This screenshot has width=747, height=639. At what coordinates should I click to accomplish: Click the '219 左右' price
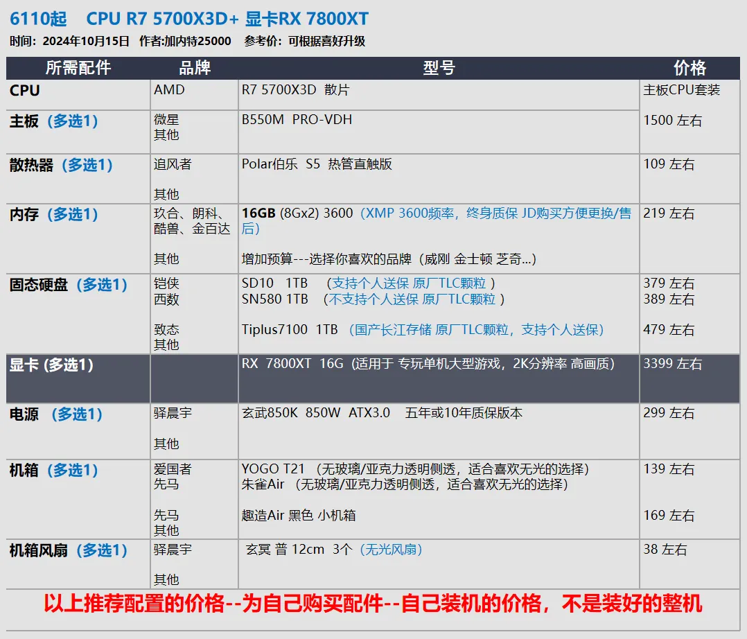click(669, 213)
